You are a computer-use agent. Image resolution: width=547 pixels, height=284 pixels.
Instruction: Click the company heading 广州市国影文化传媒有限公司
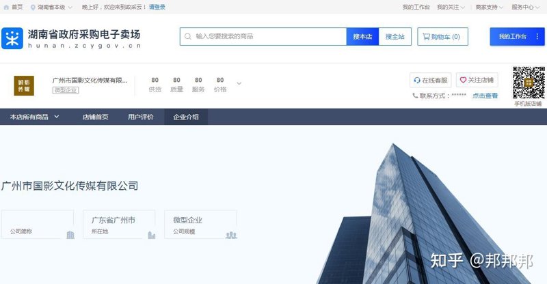(x=70, y=186)
